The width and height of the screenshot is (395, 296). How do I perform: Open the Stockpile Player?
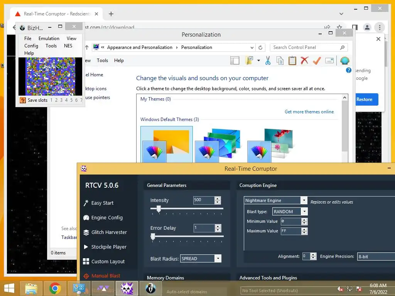click(105, 247)
